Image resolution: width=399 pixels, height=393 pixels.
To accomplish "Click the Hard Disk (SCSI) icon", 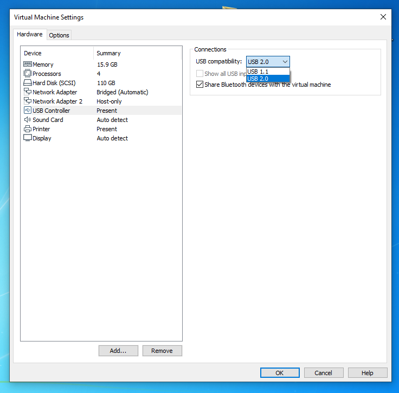I will 28,83.
